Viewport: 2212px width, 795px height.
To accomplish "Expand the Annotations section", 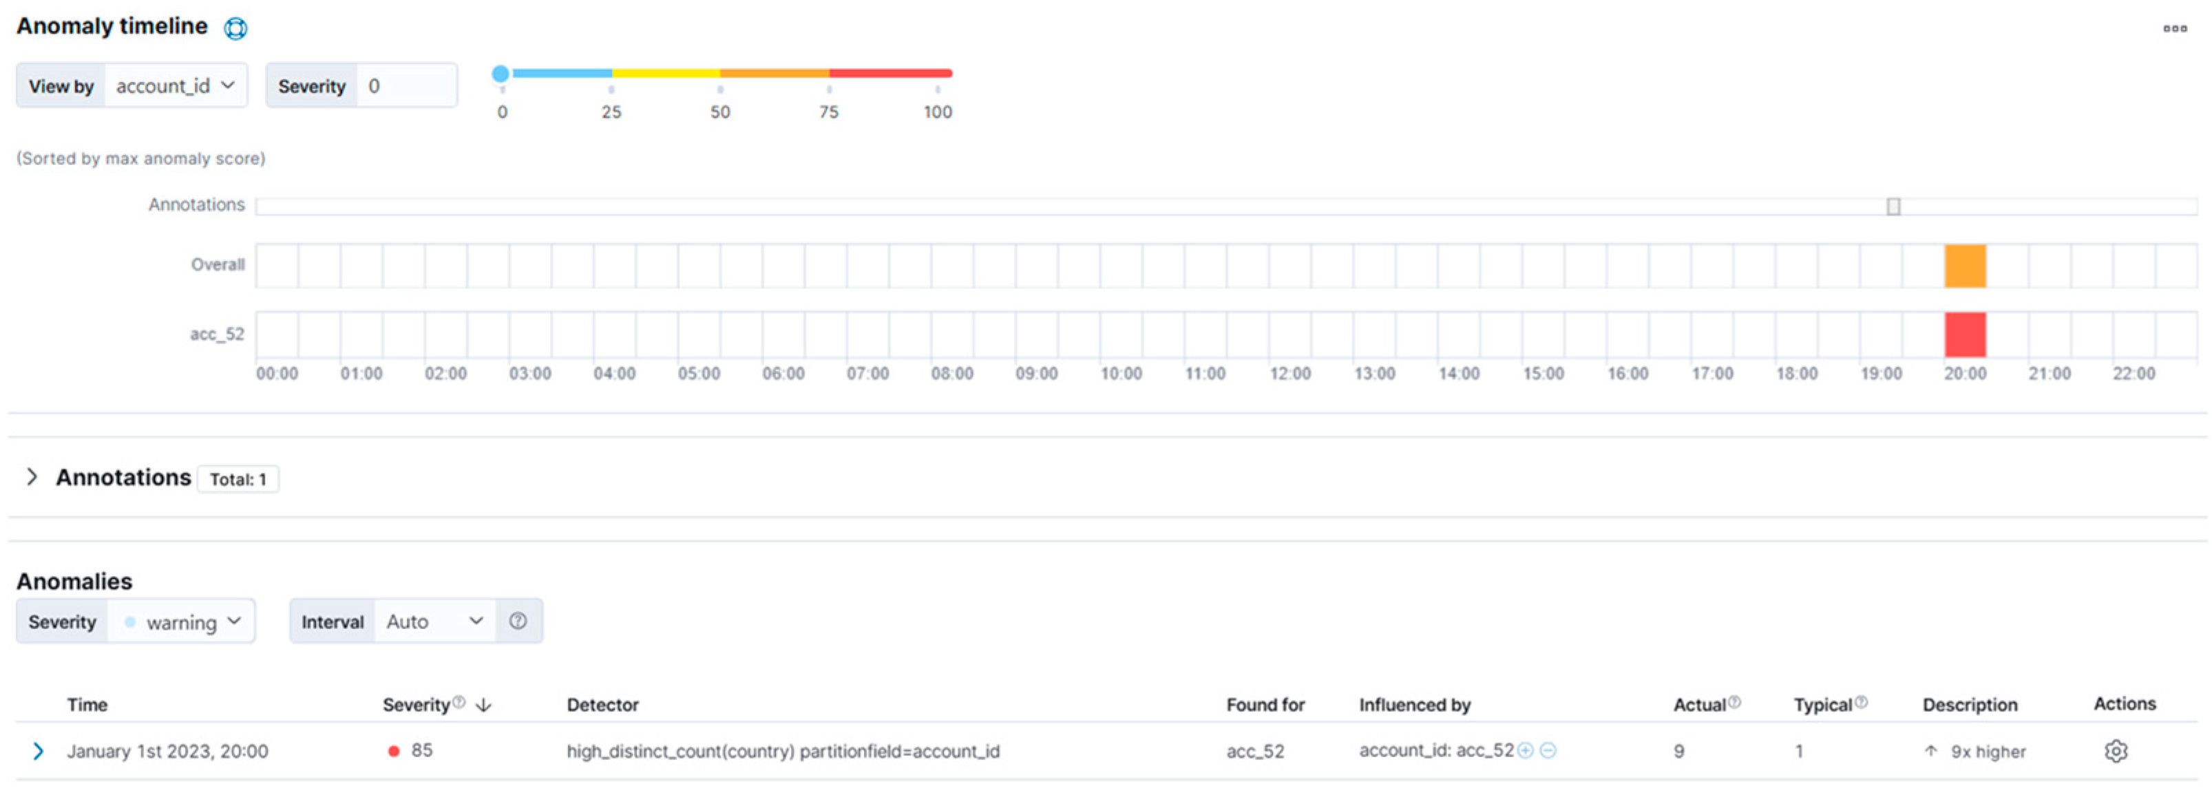I will click(x=32, y=477).
